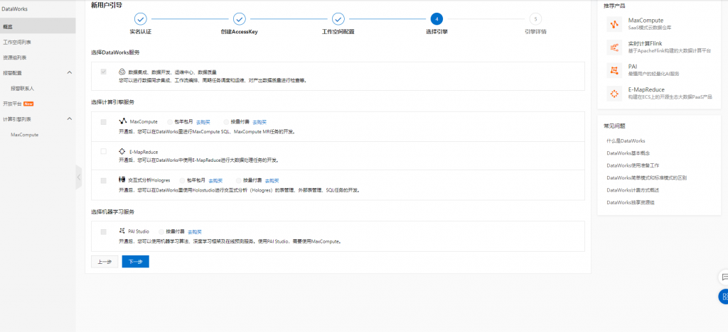The height and width of the screenshot is (332, 728).
Task: Select Hologres 包年包月 radio option
Action: 182,180
